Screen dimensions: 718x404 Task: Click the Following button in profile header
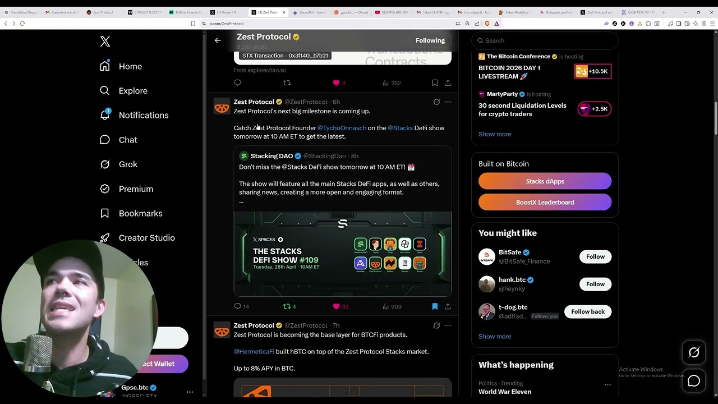[430, 40]
